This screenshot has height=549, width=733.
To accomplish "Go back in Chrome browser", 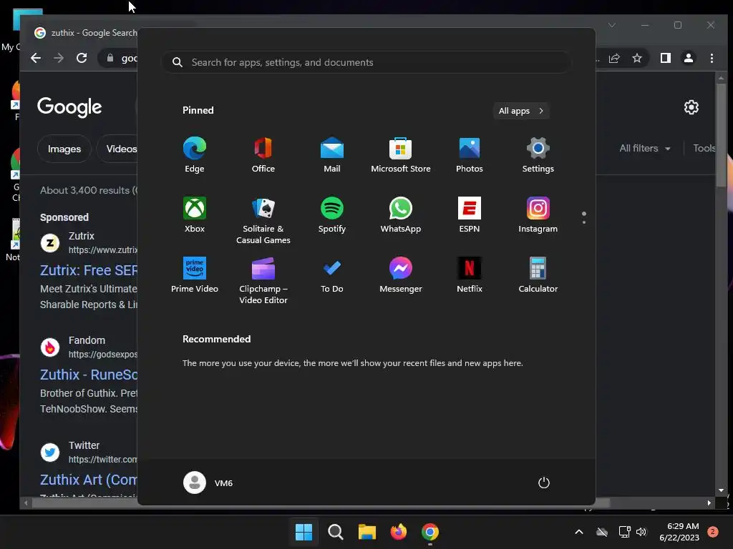I will tap(36, 58).
